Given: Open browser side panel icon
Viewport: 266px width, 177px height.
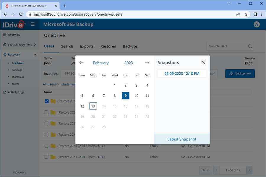Looking at the screenshot, I should coord(255,14).
